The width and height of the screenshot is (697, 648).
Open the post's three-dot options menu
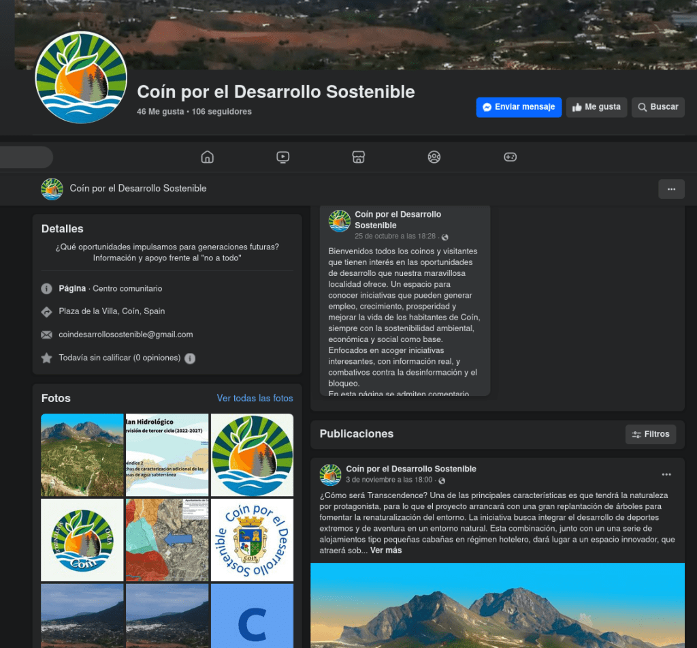pyautogui.click(x=666, y=474)
